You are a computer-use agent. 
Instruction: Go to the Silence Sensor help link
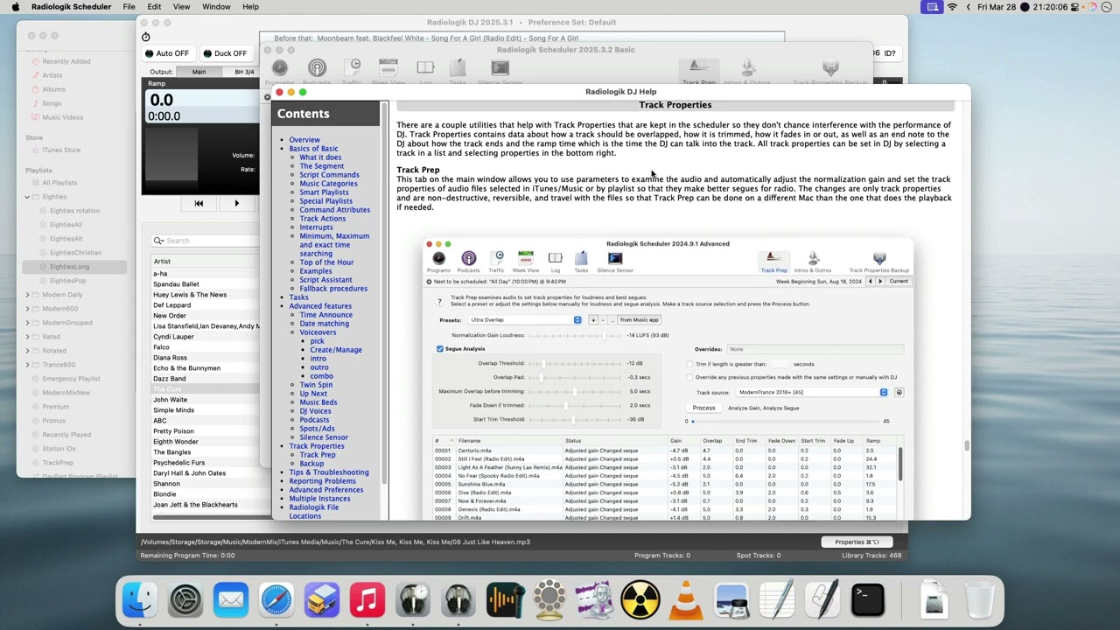click(x=324, y=437)
